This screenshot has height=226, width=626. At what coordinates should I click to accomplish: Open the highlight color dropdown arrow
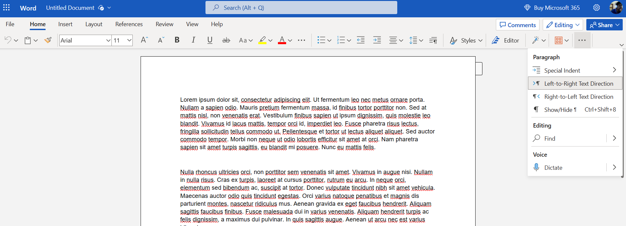click(270, 41)
